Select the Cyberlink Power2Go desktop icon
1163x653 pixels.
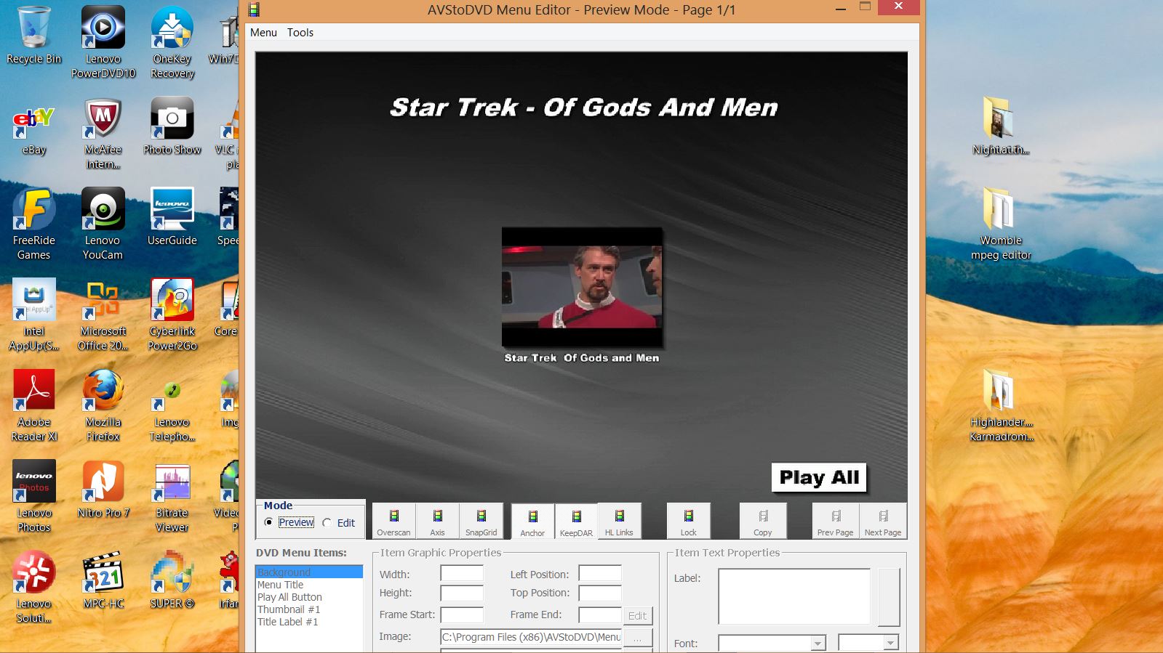point(172,315)
